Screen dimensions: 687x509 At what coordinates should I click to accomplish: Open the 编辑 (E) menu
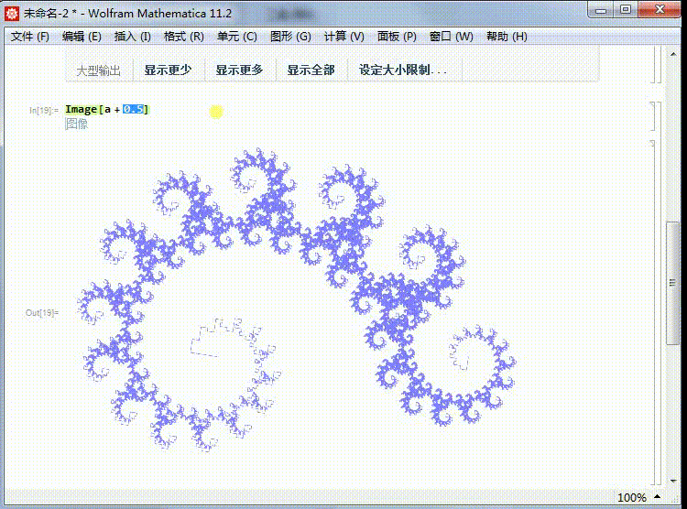point(82,37)
